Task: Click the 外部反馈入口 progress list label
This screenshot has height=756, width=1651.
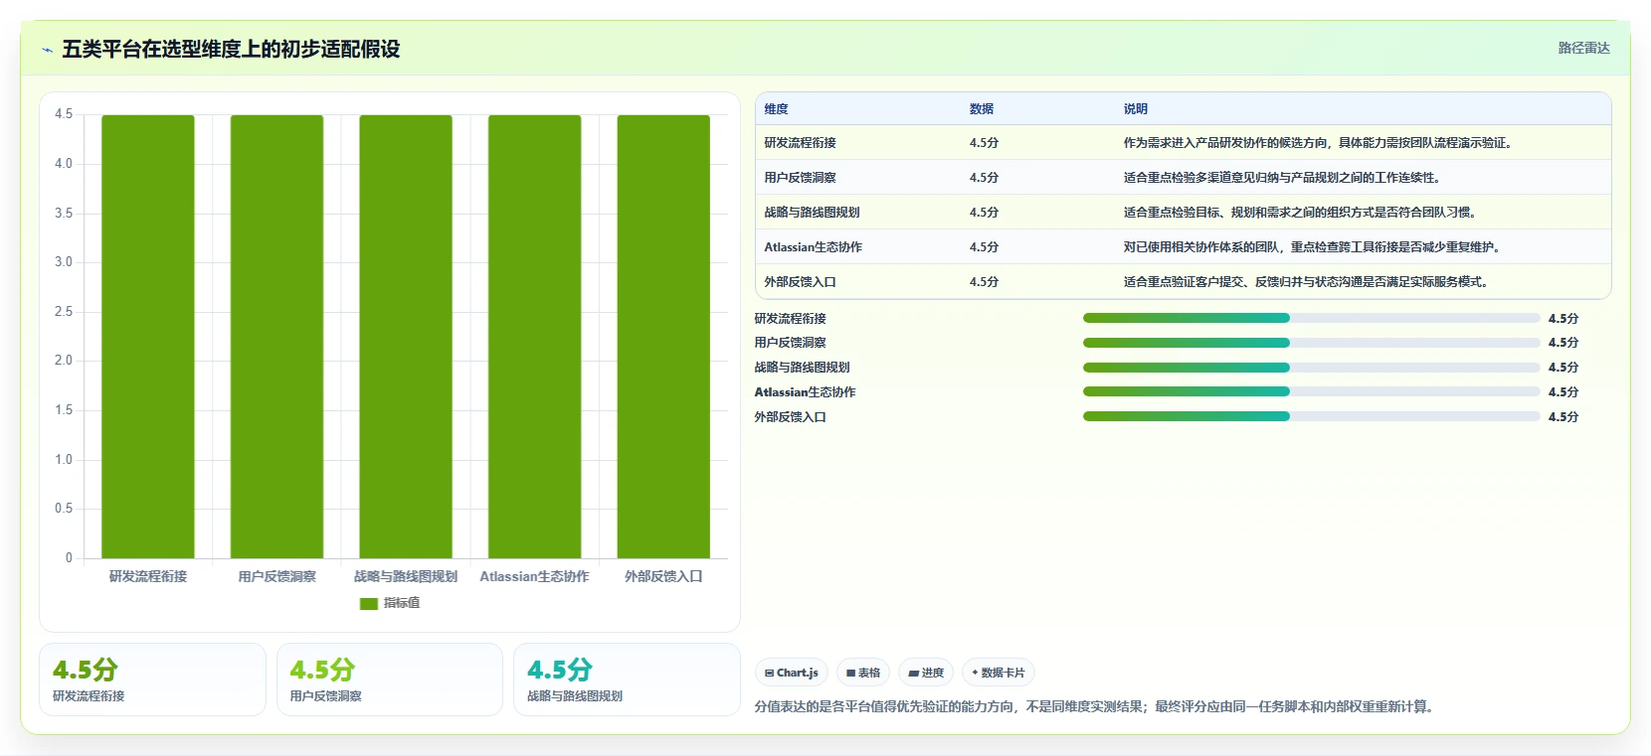Action: (x=790, y=417)
